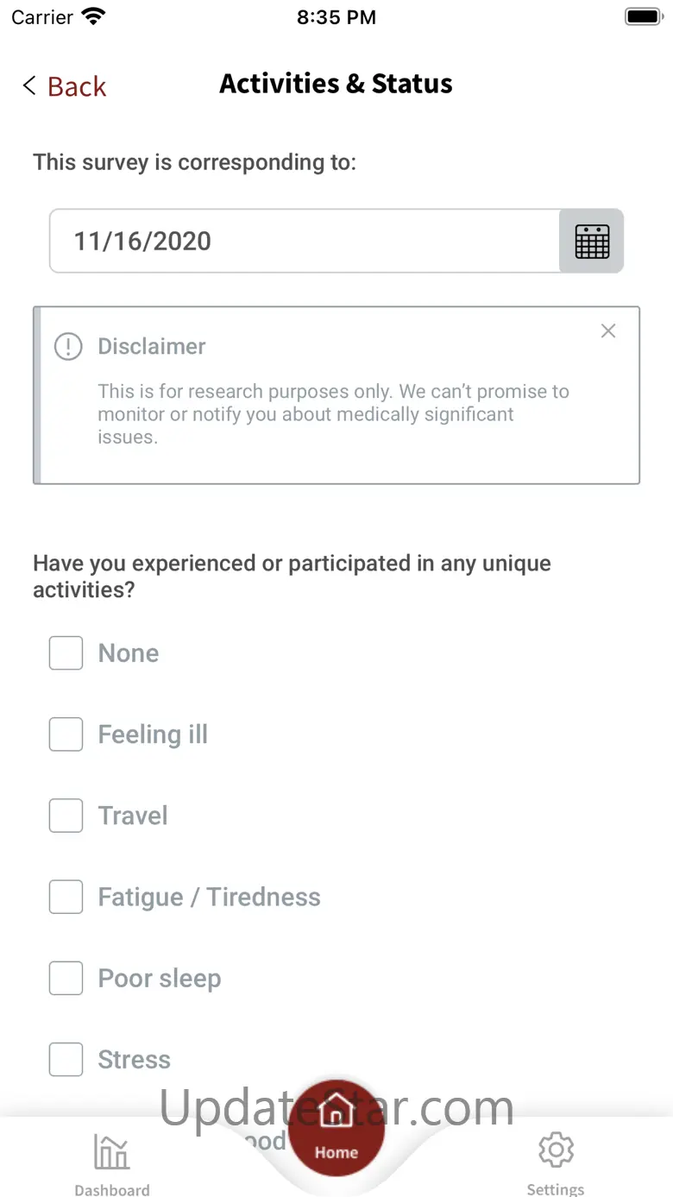The height and width of the screenshot is (1197, 673).
Task: Select the Fatigue / Tiredness checkbox
Action: pyautogui.click(x=66, y=897)
